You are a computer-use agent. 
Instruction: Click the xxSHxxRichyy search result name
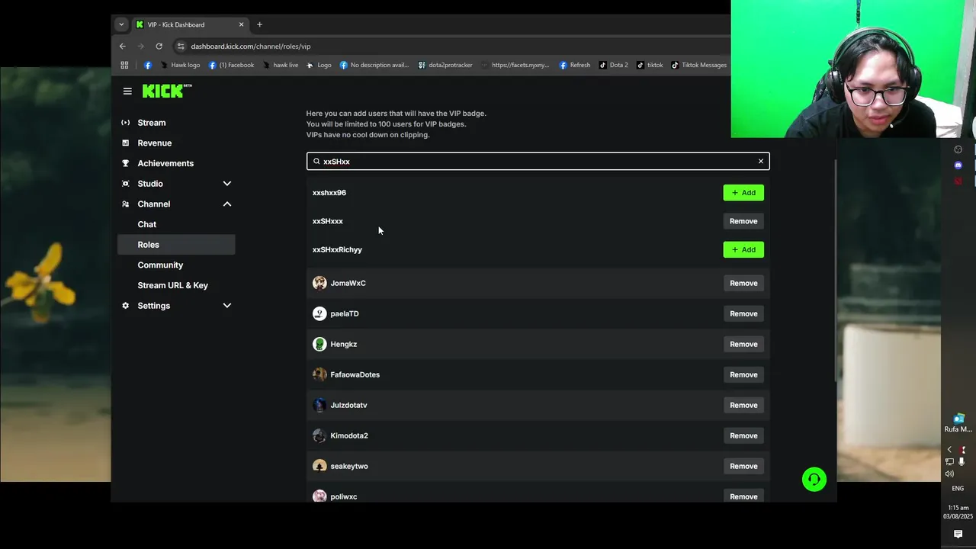(337, 249)
